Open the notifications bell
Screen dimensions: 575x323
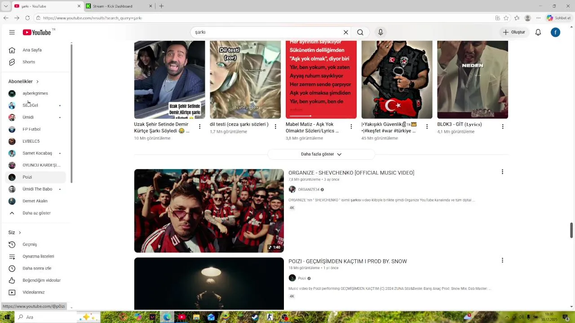tap(538, 32)
